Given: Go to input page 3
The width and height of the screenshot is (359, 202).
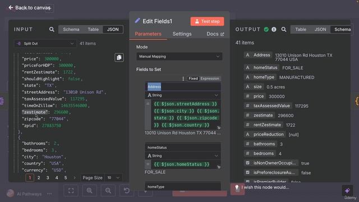Looking at the screenshot, I should [48, 178].
